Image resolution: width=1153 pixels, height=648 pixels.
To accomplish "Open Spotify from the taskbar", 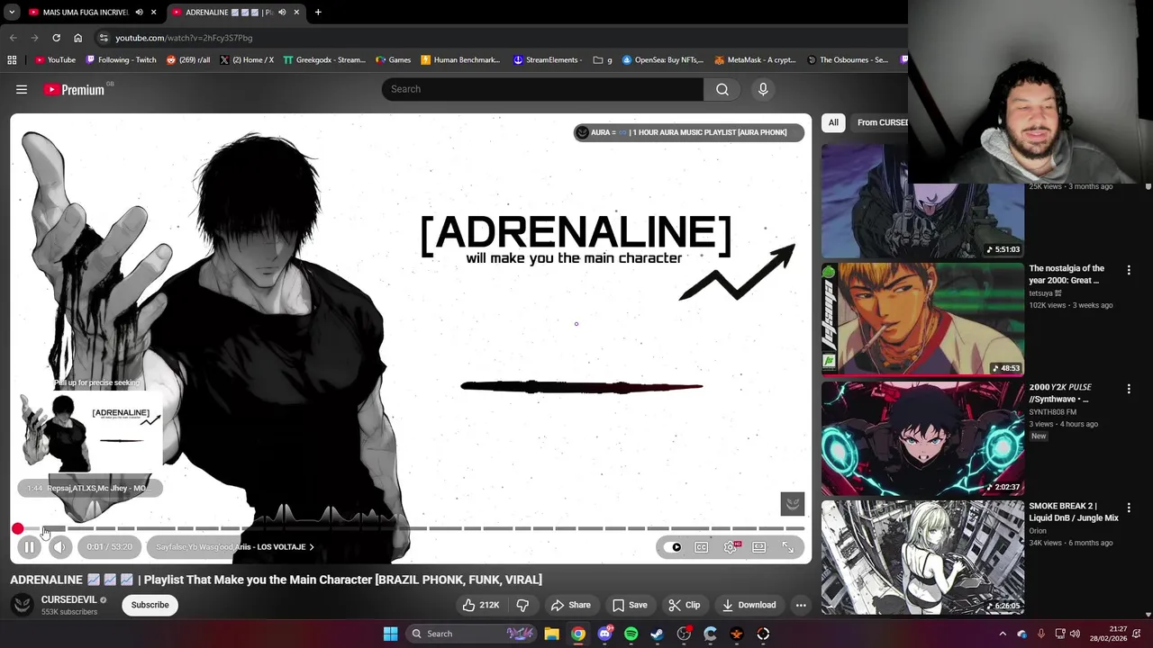I will [x=631, y=634].
